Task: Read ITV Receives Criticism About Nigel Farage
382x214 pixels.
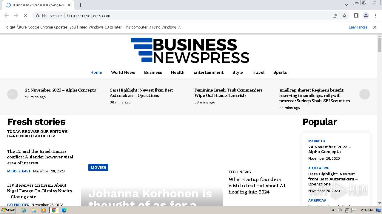Action: click(40, 191)
